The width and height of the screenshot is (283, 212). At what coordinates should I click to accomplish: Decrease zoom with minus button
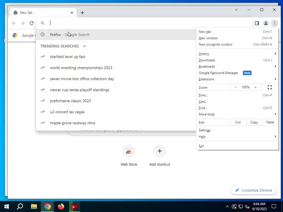[235, 87]
